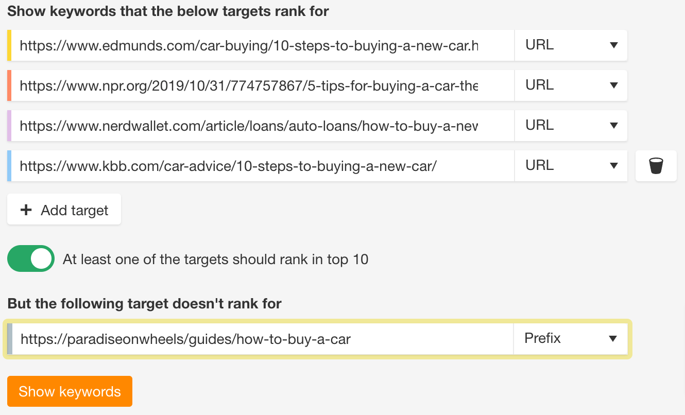Viewport: 685px width, 415px height.
Task: Click Add target to insert another row
Action: 64,209
